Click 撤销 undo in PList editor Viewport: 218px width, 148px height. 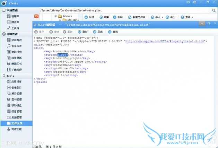pos(54,32)
